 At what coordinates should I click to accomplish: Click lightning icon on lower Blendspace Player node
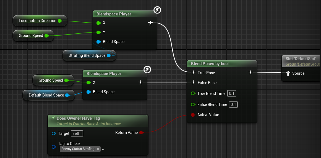(148, 69)
